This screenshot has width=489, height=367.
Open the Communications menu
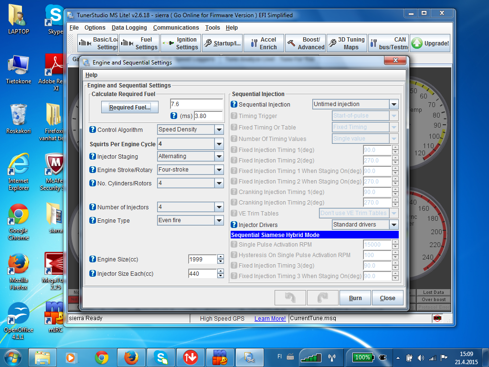(176, 27)
